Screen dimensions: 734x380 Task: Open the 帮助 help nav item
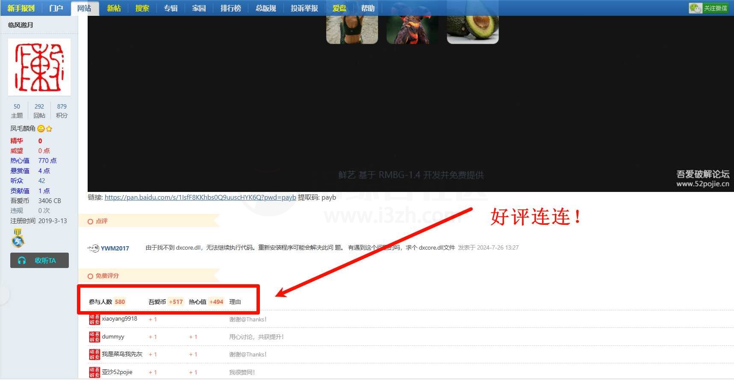click(x=368, y=8)
